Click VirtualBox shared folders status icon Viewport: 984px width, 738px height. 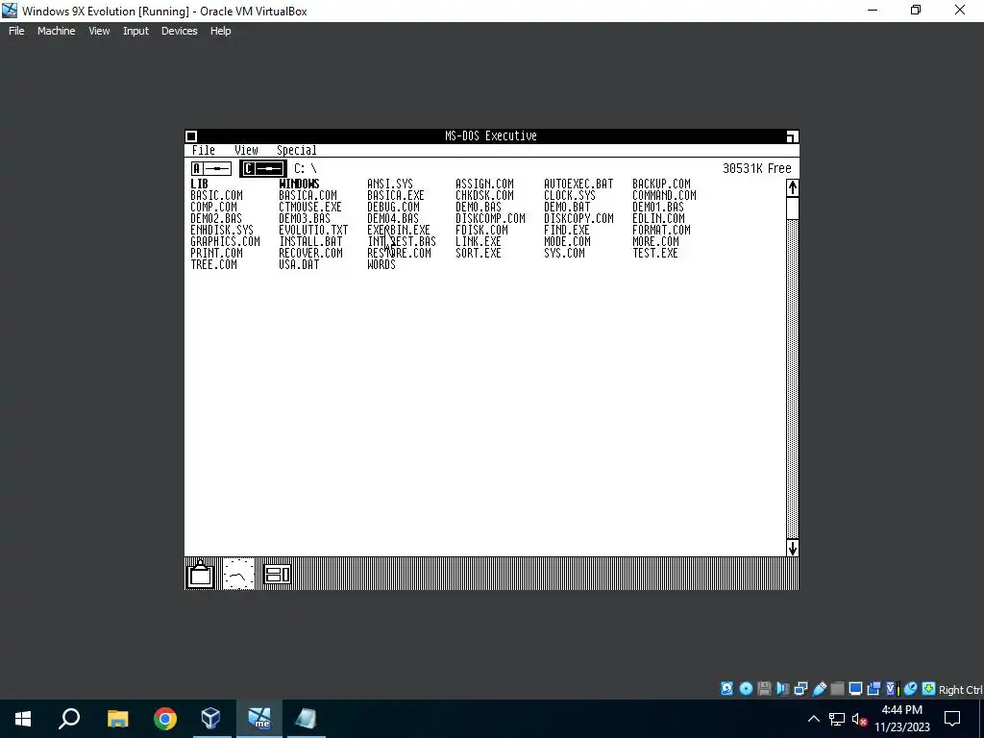coord(837,689)
